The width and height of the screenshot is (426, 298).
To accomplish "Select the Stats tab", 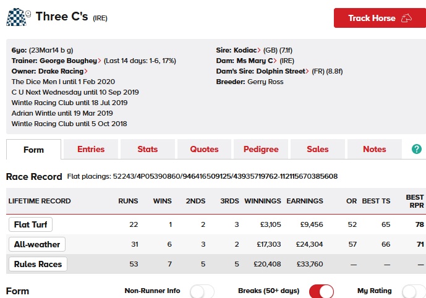I will [x=147, y=149].
